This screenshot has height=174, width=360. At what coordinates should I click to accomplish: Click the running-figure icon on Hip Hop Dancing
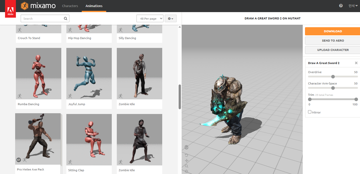pyautogui.click(x=70, y=30)
